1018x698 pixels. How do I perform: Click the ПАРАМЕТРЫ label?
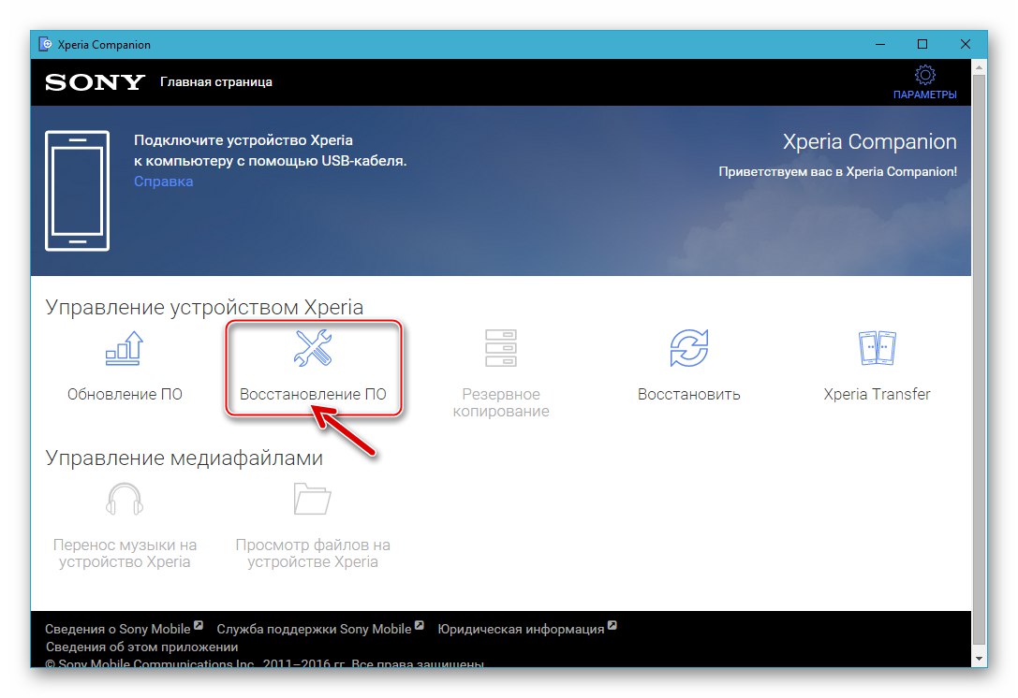click(x=924, y=95)
